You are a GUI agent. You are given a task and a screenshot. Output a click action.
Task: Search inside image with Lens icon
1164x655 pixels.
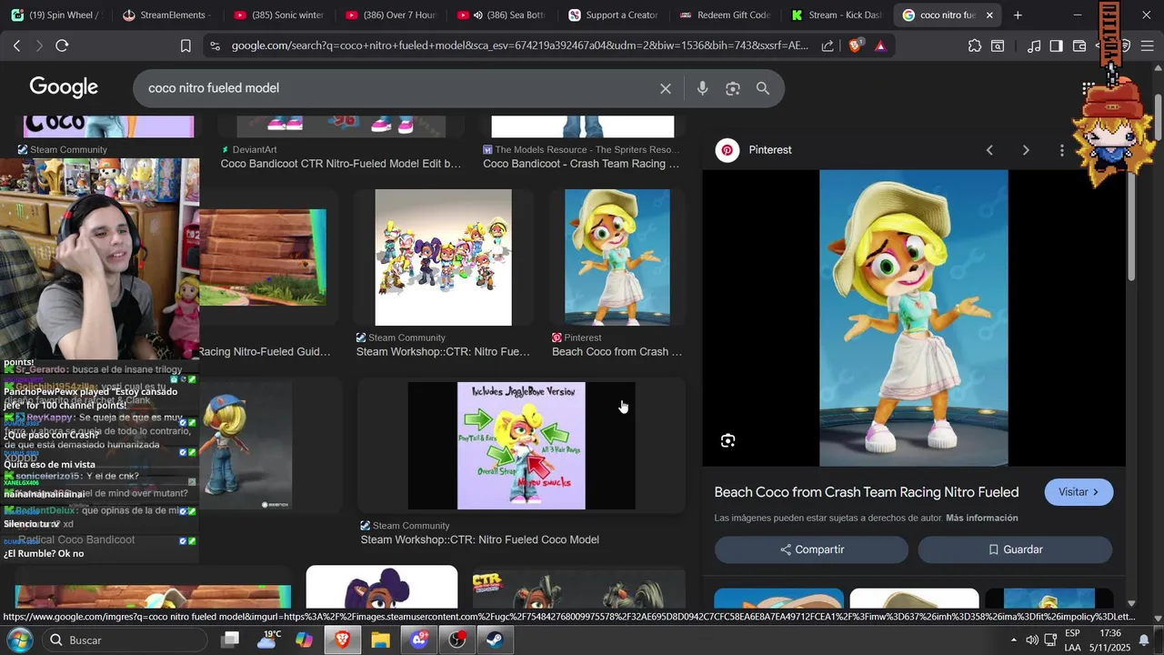coord(727,440)
